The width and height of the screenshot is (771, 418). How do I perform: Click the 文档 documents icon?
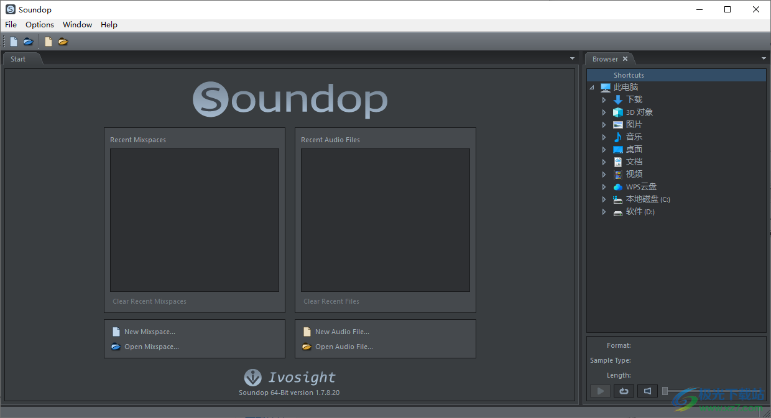(617, 162)
